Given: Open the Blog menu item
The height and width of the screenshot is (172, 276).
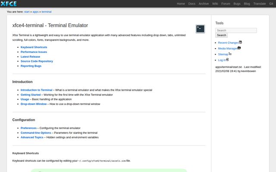Looking at the screenshot, I should 247,4.
